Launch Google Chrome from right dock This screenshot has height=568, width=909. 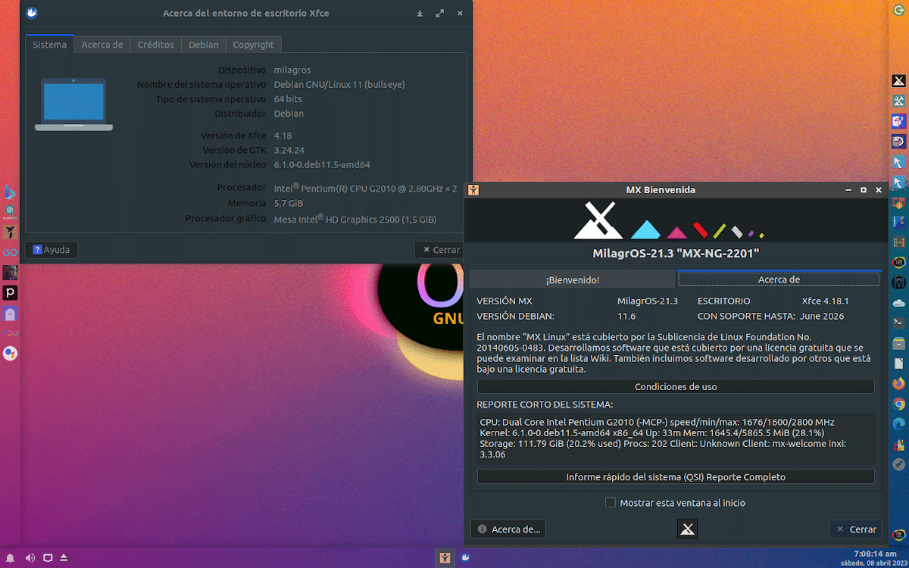[899, 404]
